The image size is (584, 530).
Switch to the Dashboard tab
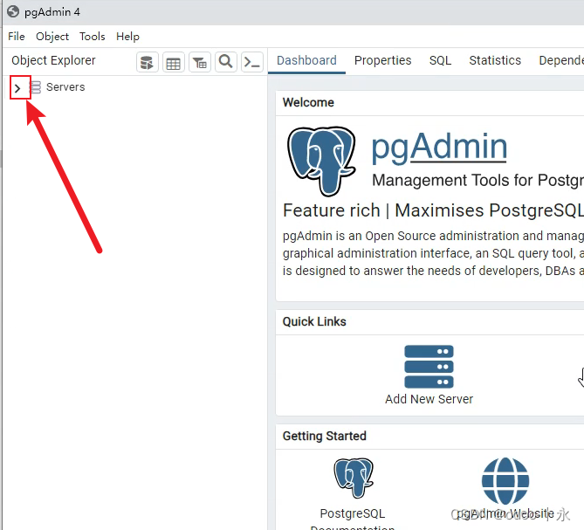tap(306, 60)
